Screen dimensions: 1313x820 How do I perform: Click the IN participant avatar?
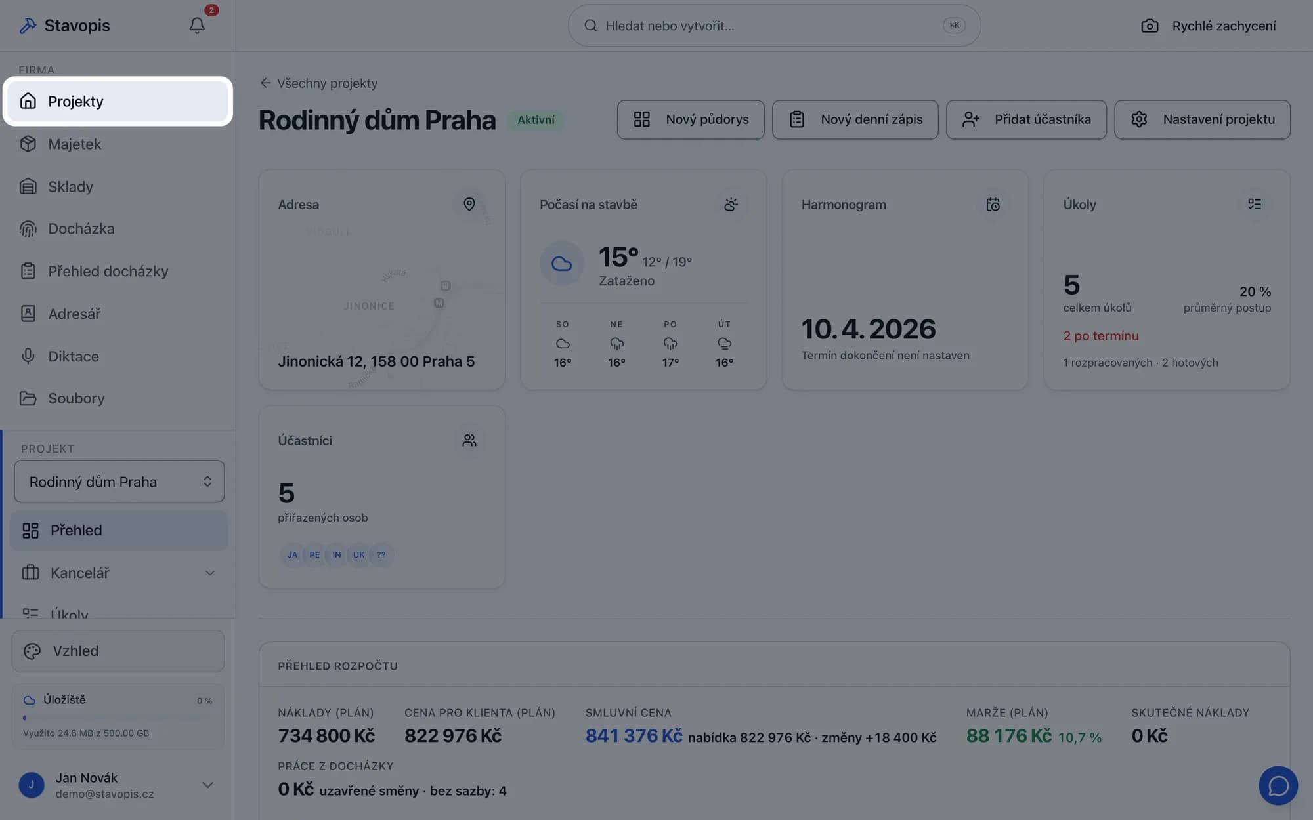pos(336,555)
